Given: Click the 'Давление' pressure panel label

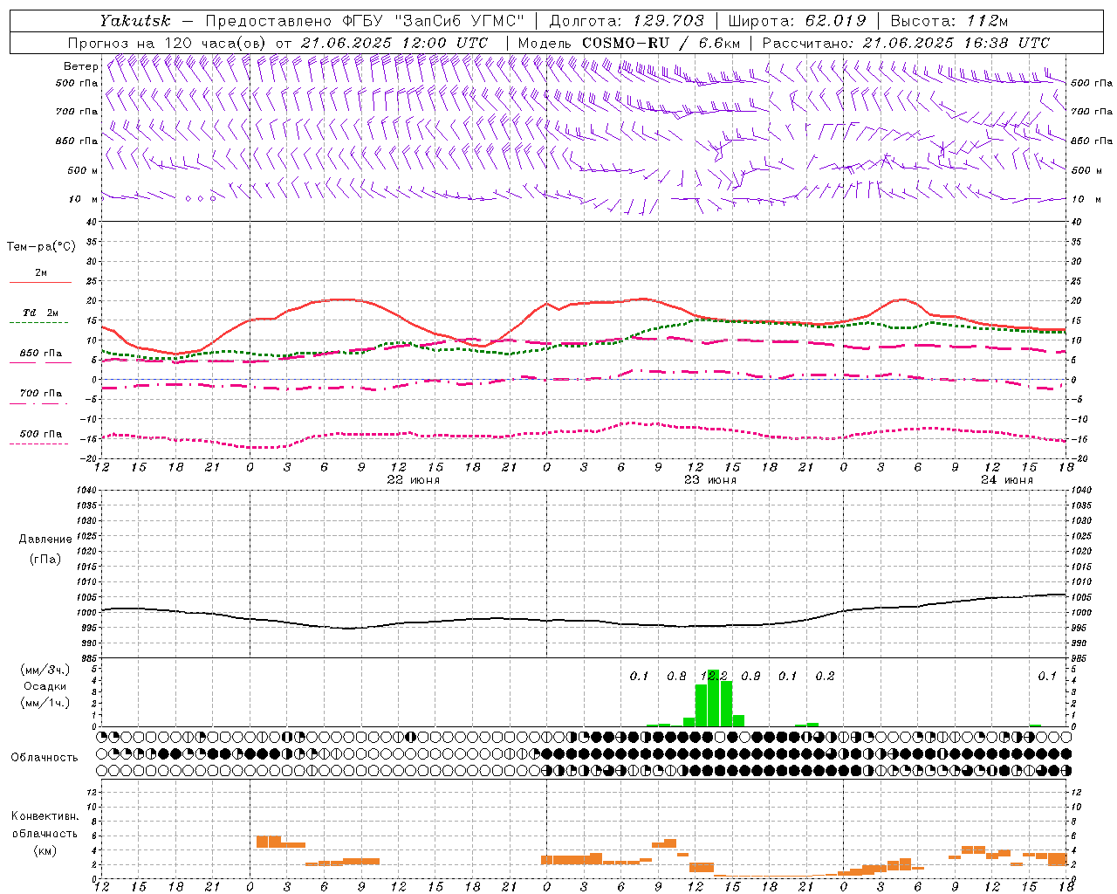Looking at the screenshot, I should coord(45,540).
